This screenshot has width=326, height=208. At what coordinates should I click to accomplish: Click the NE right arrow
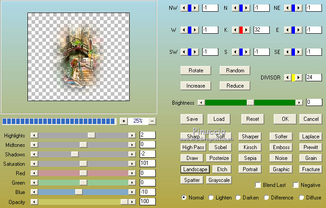pos(299,8)
